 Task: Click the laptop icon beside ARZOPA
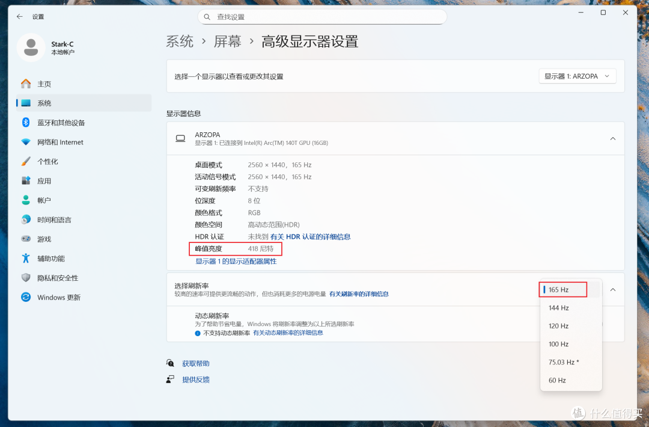click(180, 138)
